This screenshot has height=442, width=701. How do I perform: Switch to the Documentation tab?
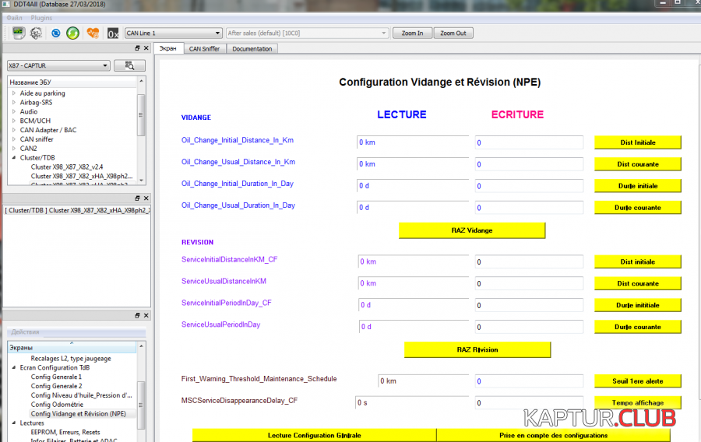252,49
